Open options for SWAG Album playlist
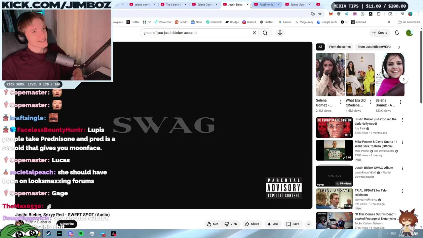Screen dimensions: 423x238 403,168
